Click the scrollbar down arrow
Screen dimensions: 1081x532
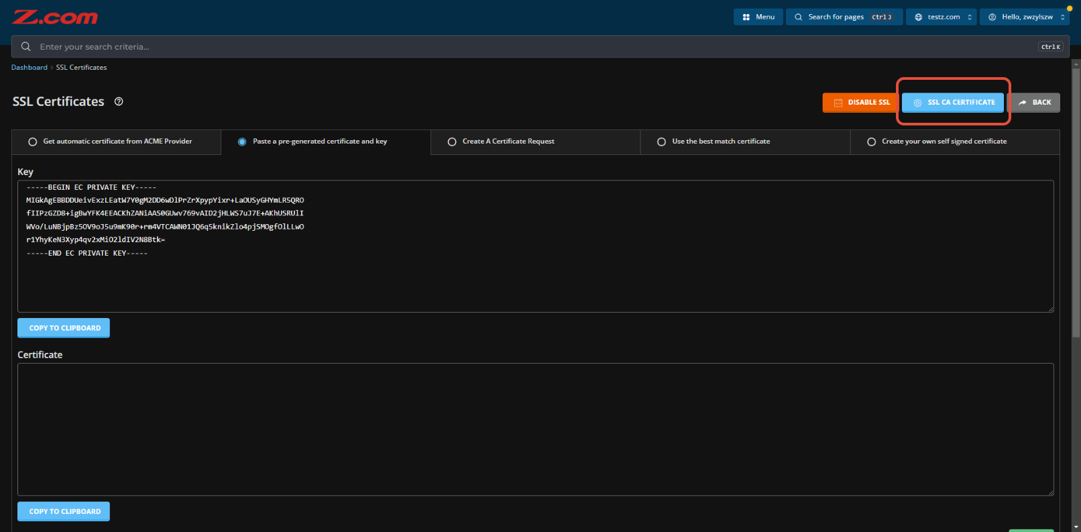click(x=1076, y=527)
